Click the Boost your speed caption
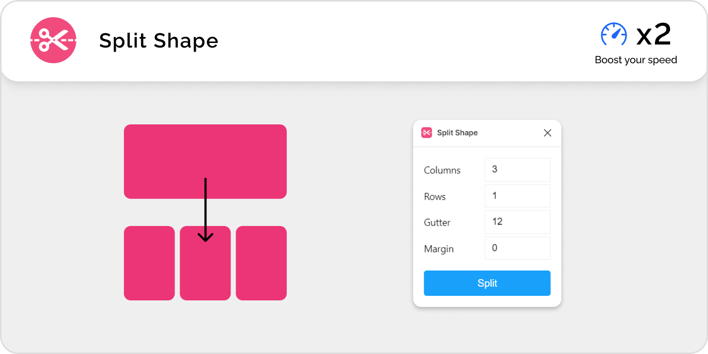 [x=636, y=60]
